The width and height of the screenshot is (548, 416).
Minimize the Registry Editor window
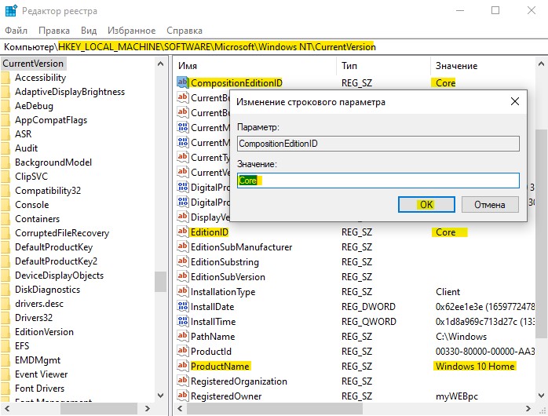(x=460, y=11)
